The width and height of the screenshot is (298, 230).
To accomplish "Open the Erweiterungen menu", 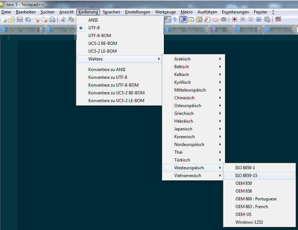I will 235,12.
